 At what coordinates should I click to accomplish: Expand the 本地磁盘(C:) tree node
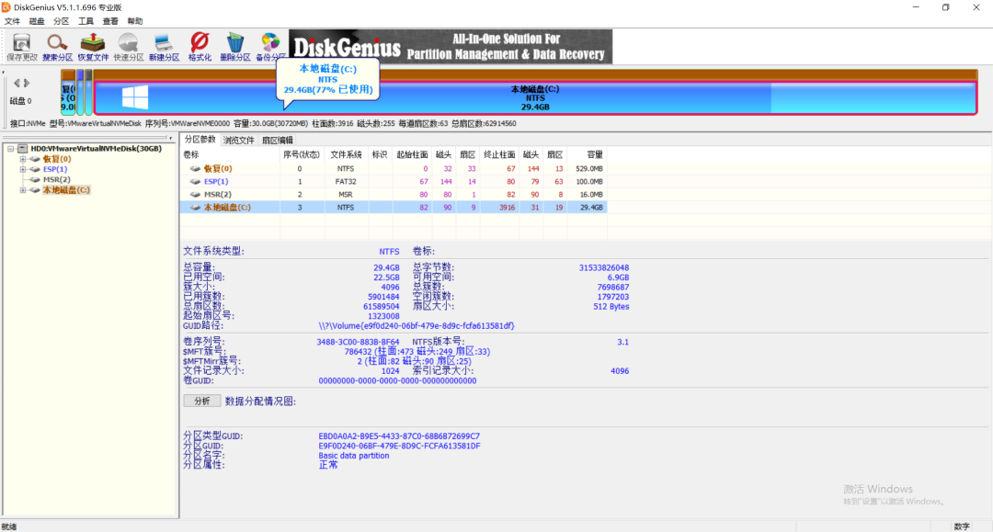23,190
